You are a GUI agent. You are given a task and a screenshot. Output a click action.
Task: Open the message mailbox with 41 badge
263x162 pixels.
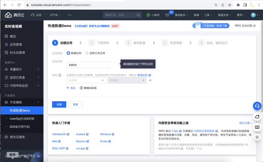click(167, 15)
